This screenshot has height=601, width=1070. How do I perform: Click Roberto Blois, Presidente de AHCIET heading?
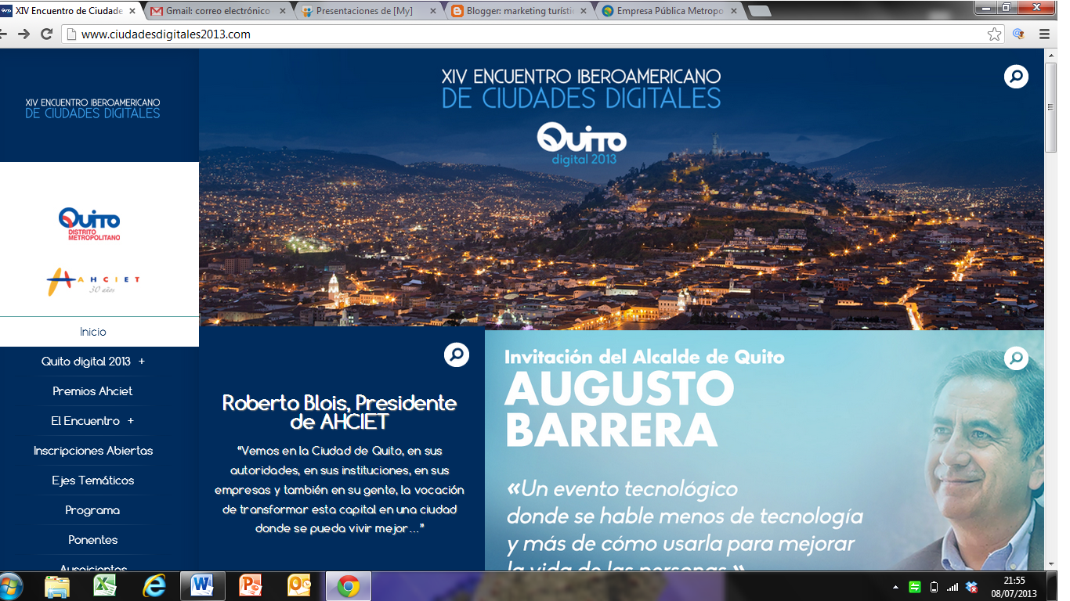[x=339, y=412]
